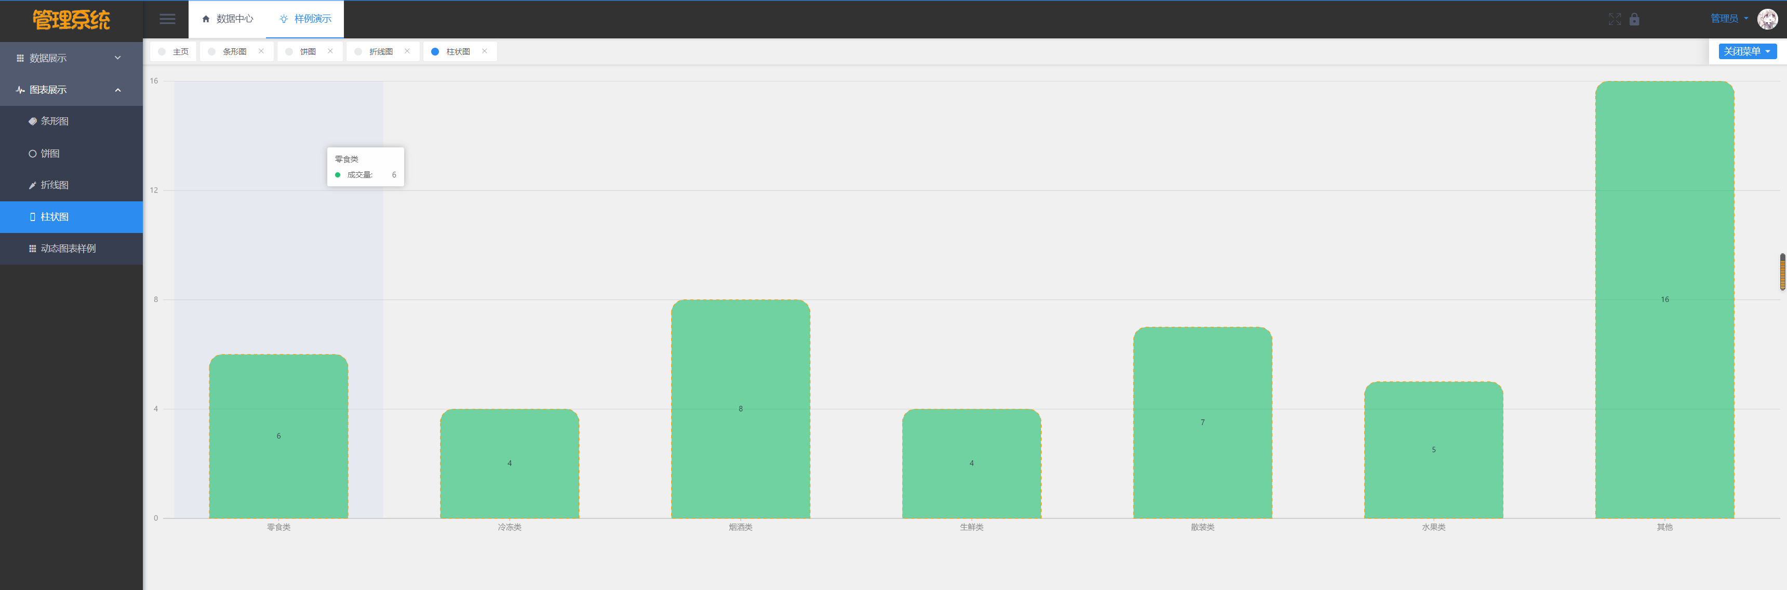
Task: Click the hamburger sidebar collapse icon
Action: tap(167, 19)
